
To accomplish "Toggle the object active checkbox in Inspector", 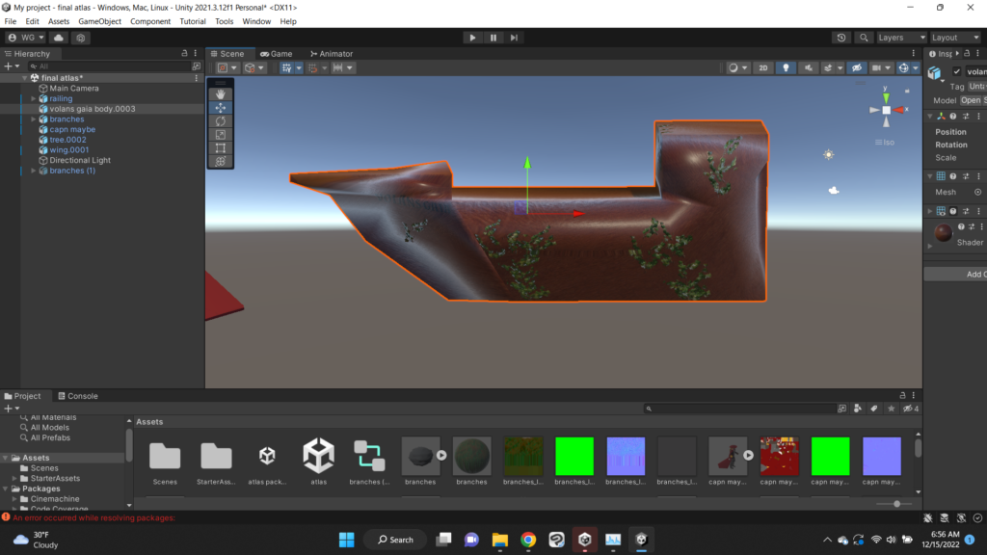I will (x=957, y=71).
